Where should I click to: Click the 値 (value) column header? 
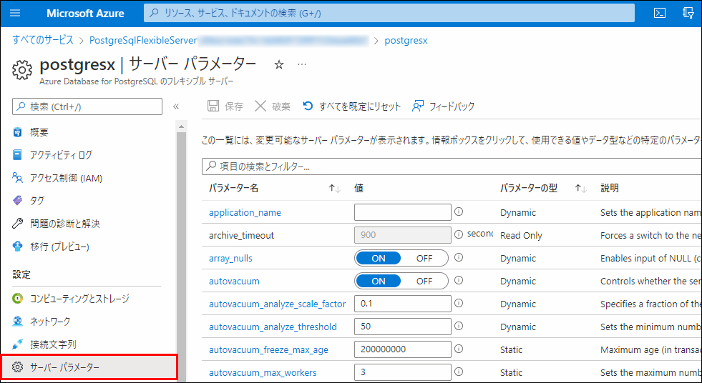click(359, 188)
